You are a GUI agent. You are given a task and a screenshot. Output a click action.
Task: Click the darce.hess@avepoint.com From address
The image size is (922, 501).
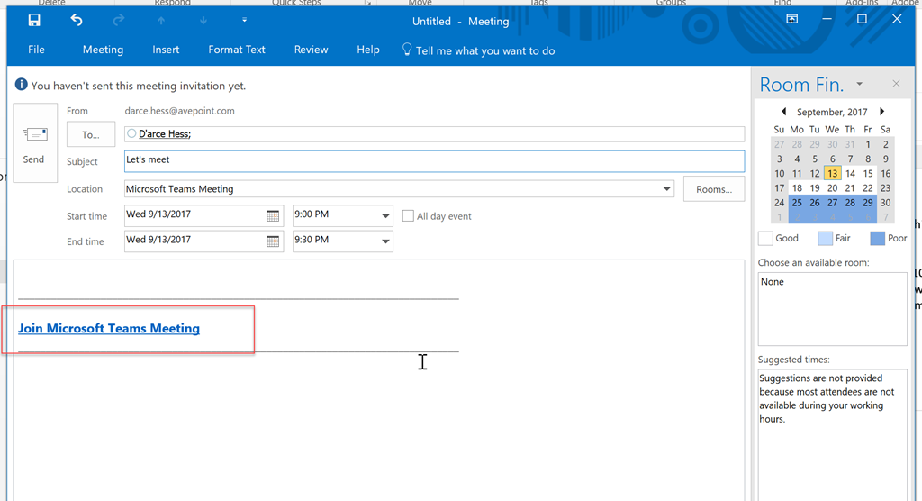click(179, 111)
